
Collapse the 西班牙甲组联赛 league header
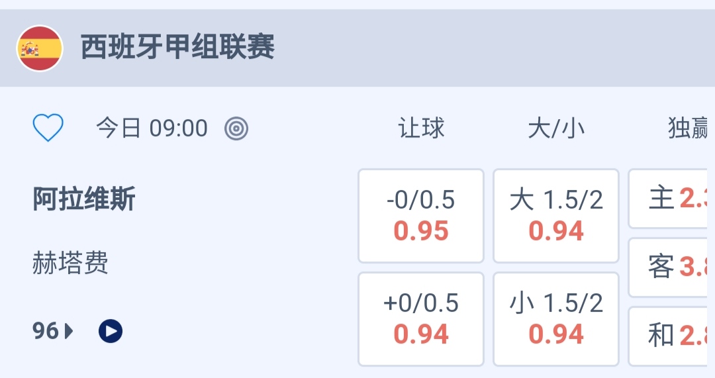(358, 48)
